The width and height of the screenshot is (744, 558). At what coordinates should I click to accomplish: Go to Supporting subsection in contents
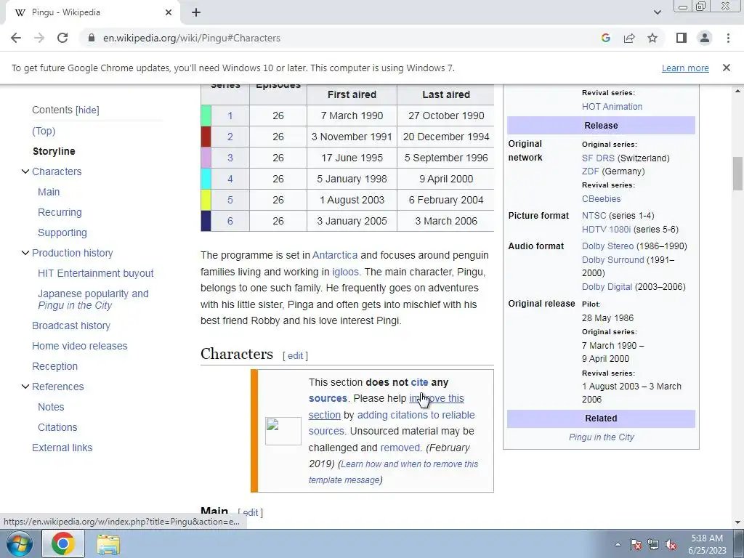(62, 232)
